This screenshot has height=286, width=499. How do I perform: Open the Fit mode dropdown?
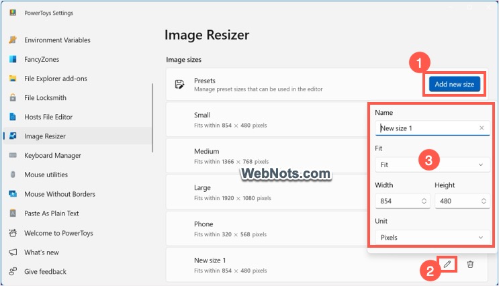432,164
